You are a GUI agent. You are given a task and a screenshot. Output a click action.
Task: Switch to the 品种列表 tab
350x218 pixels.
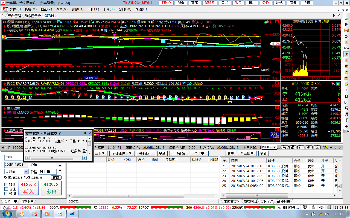click(283, 201)
